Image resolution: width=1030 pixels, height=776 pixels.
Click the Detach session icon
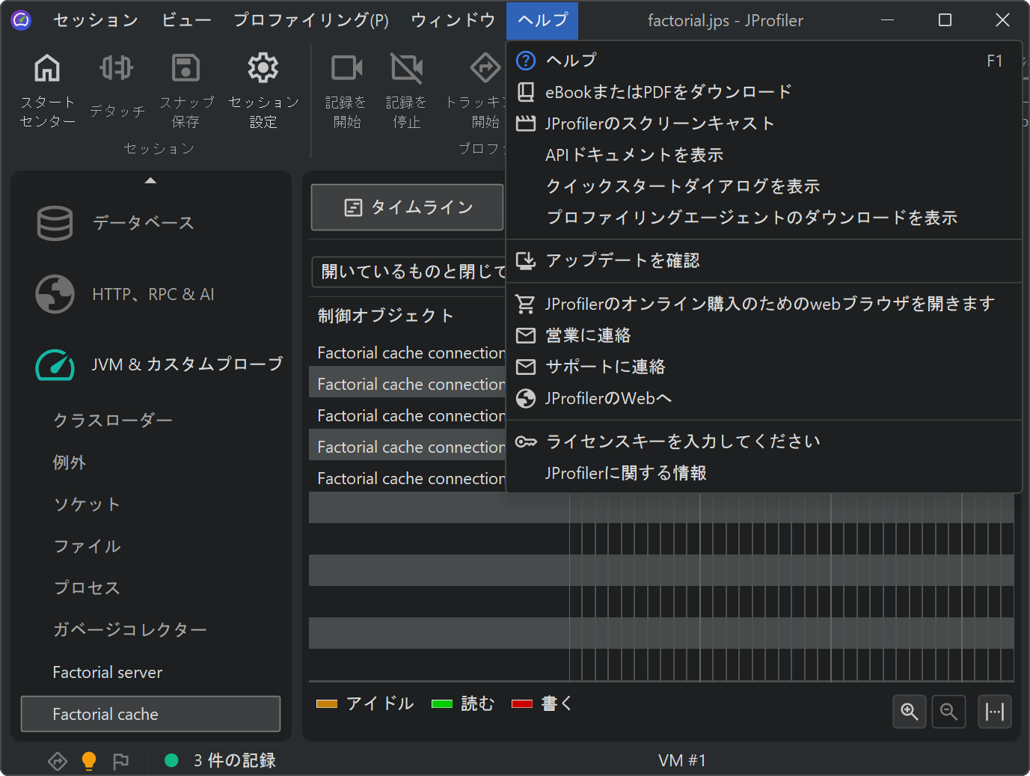click(117, 69)
